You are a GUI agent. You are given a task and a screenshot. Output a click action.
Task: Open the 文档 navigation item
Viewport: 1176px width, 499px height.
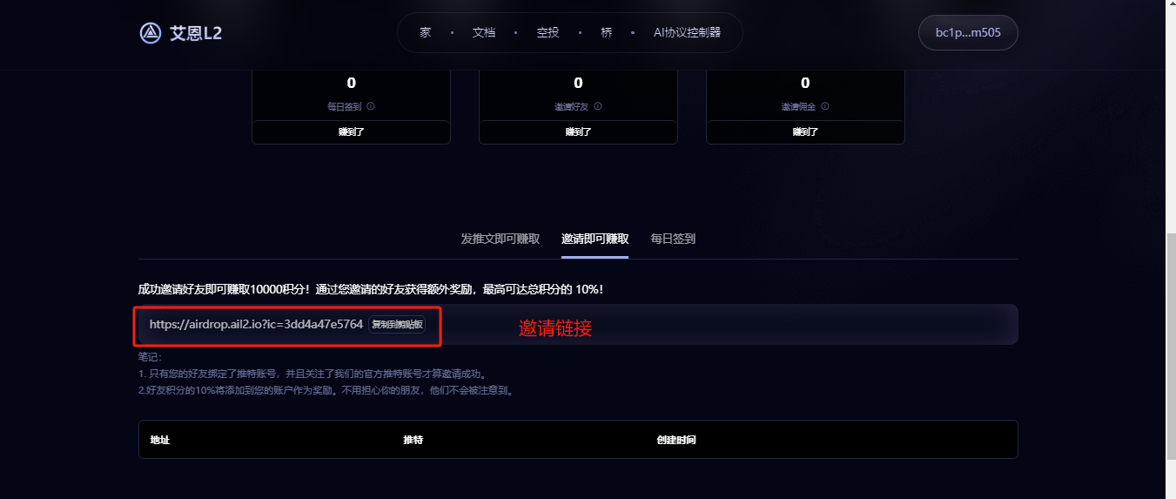pyautogui.click(x=484, y=33)
